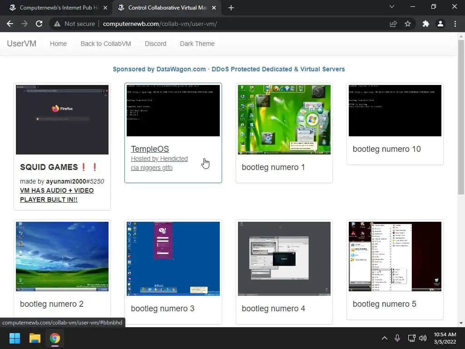Open the tab search chevron in title bar

click(x=392, y=6)
